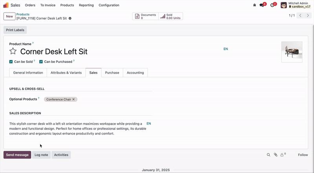
Task: Click the Print Labels button
Action: (x=15, y=30)
